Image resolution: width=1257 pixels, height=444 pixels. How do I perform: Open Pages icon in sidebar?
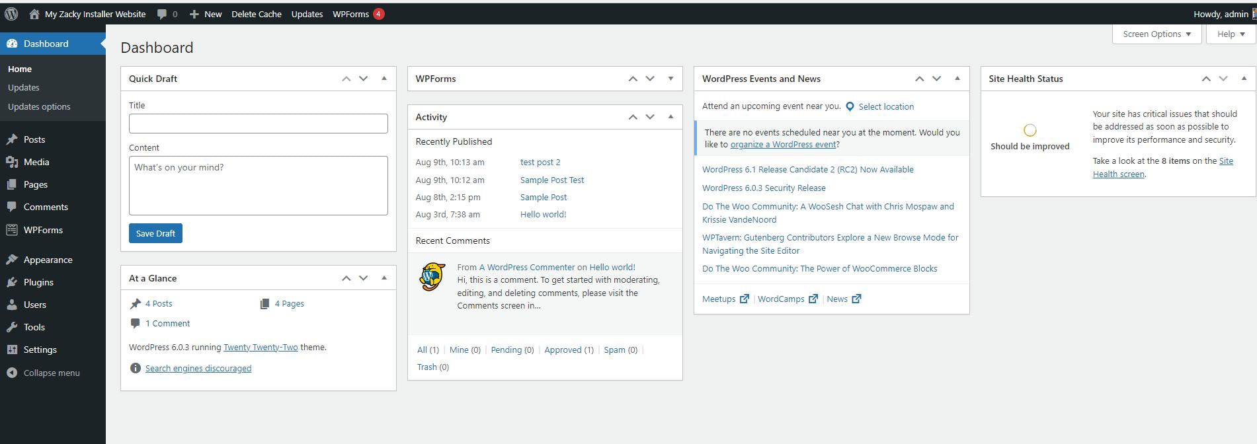click(11, 184)
